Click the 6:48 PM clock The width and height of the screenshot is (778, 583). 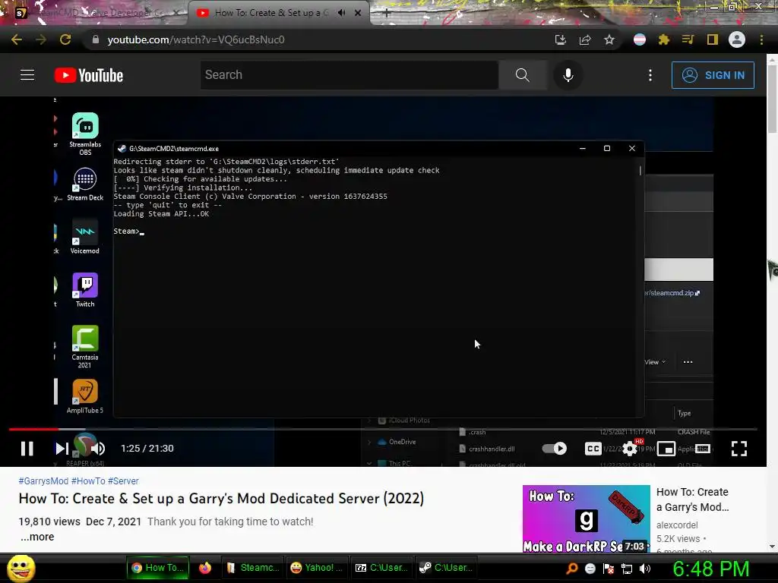[710, 569]
